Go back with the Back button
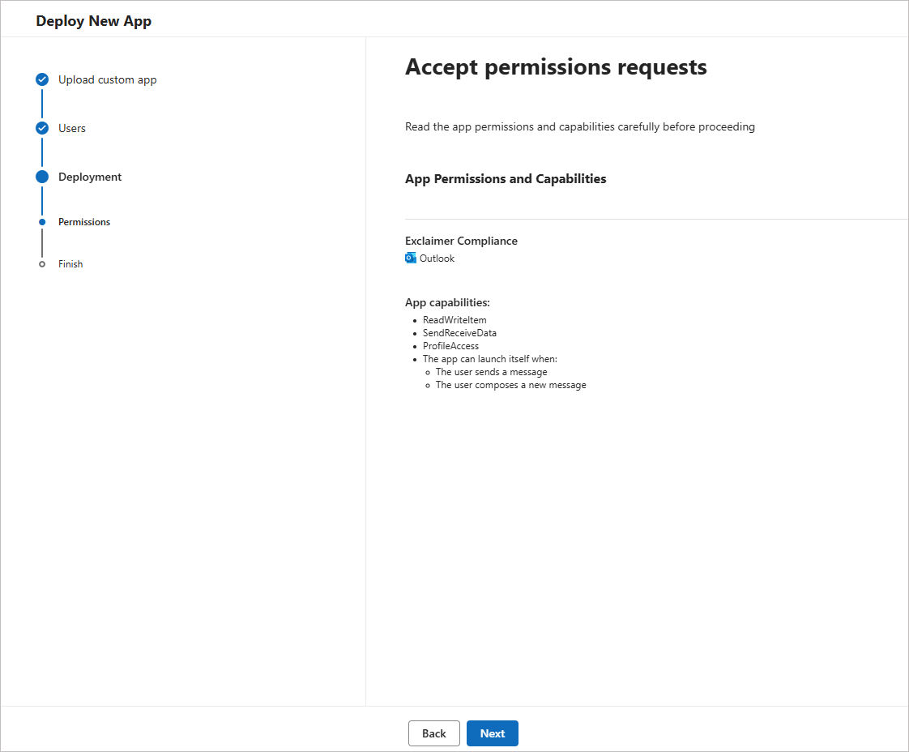The height and width of the screenshot is (752, 909). click(433, 733)
